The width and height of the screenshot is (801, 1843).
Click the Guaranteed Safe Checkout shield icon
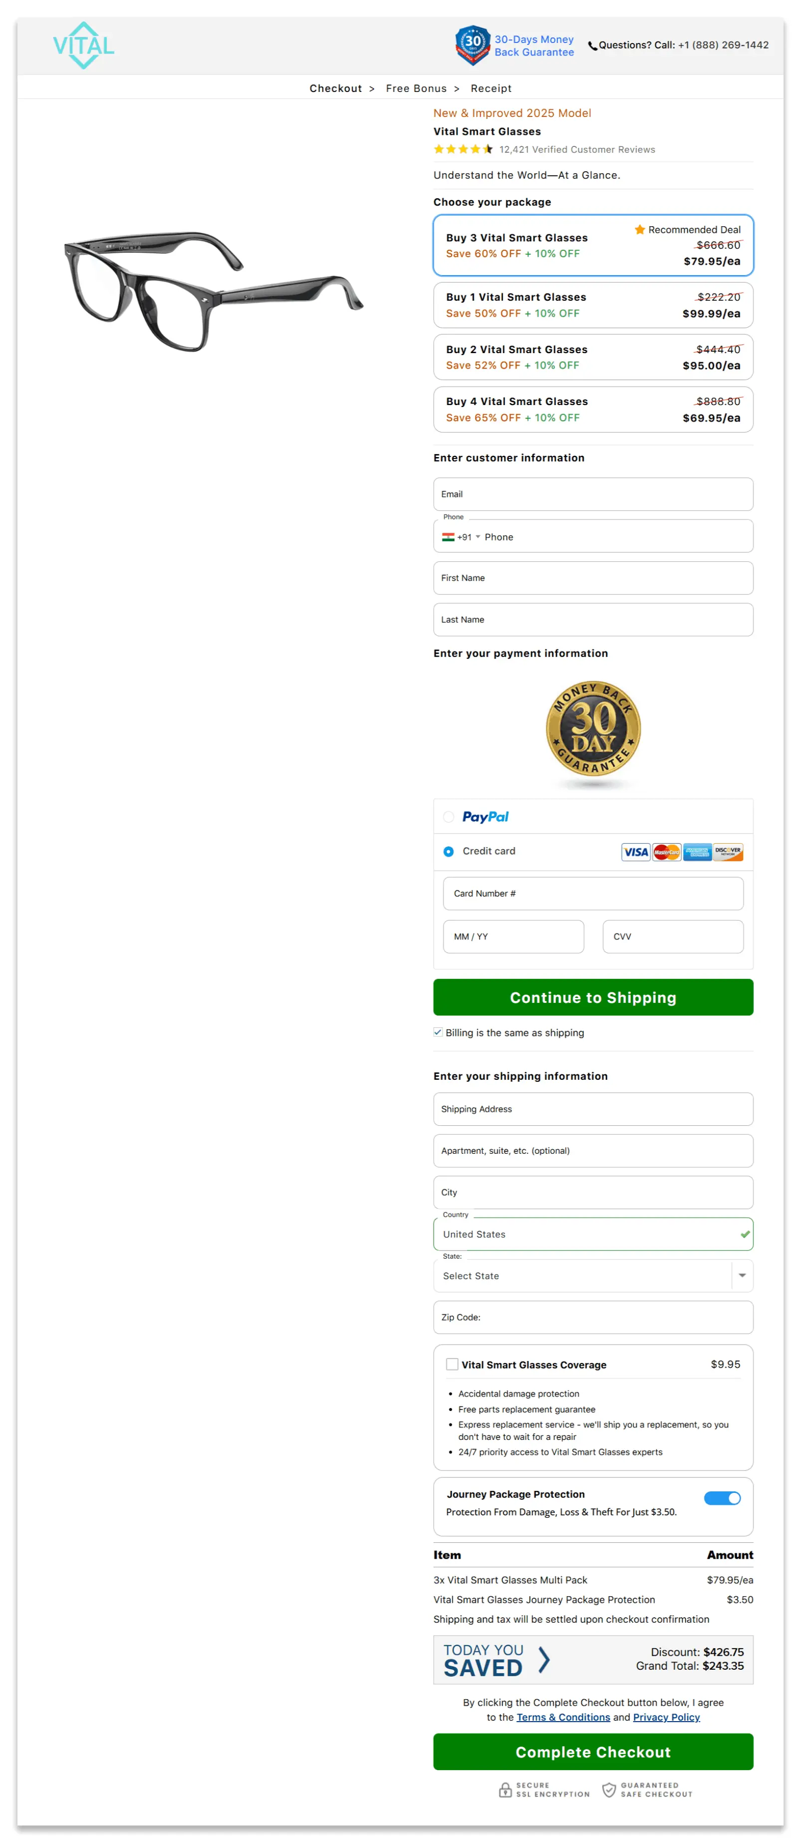pos(609,1789)
